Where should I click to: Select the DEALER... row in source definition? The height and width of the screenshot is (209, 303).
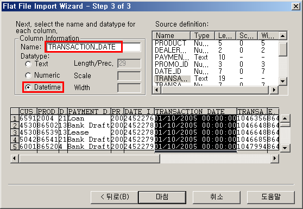click(x=216, y=50)
